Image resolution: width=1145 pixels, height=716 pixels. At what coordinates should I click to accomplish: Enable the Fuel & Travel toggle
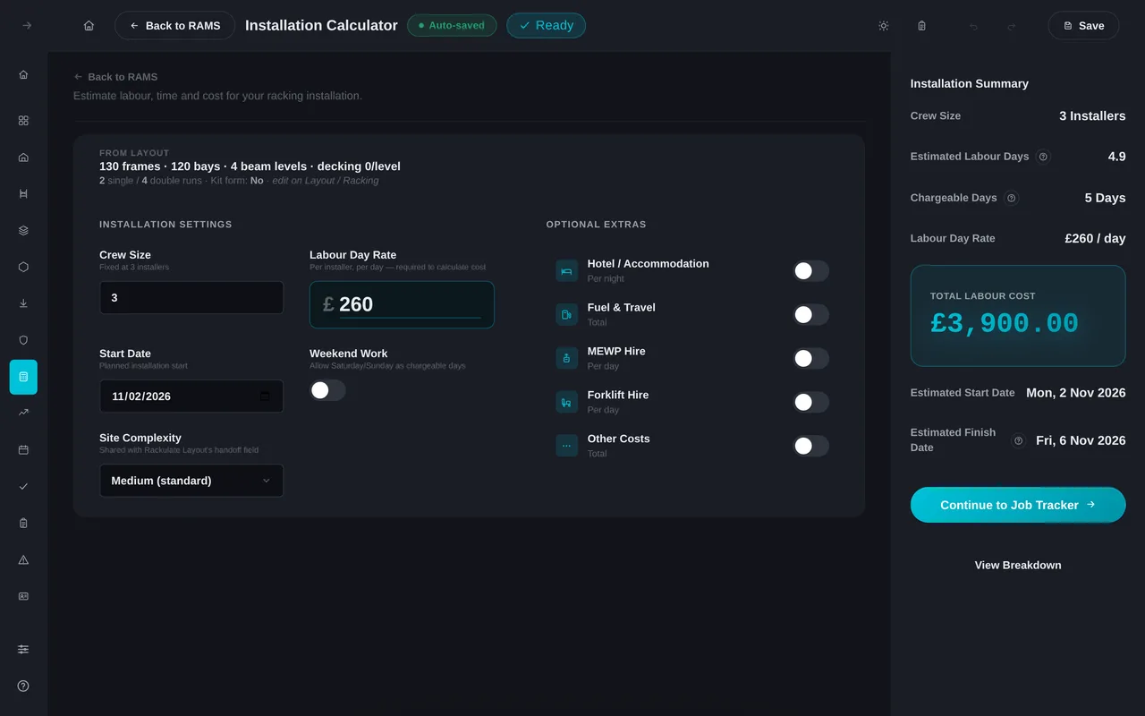pyautogui.click(x=810, y=315)
